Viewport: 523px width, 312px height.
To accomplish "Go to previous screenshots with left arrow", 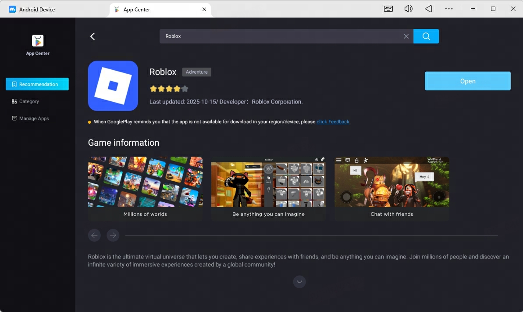I will coord(94,235).
